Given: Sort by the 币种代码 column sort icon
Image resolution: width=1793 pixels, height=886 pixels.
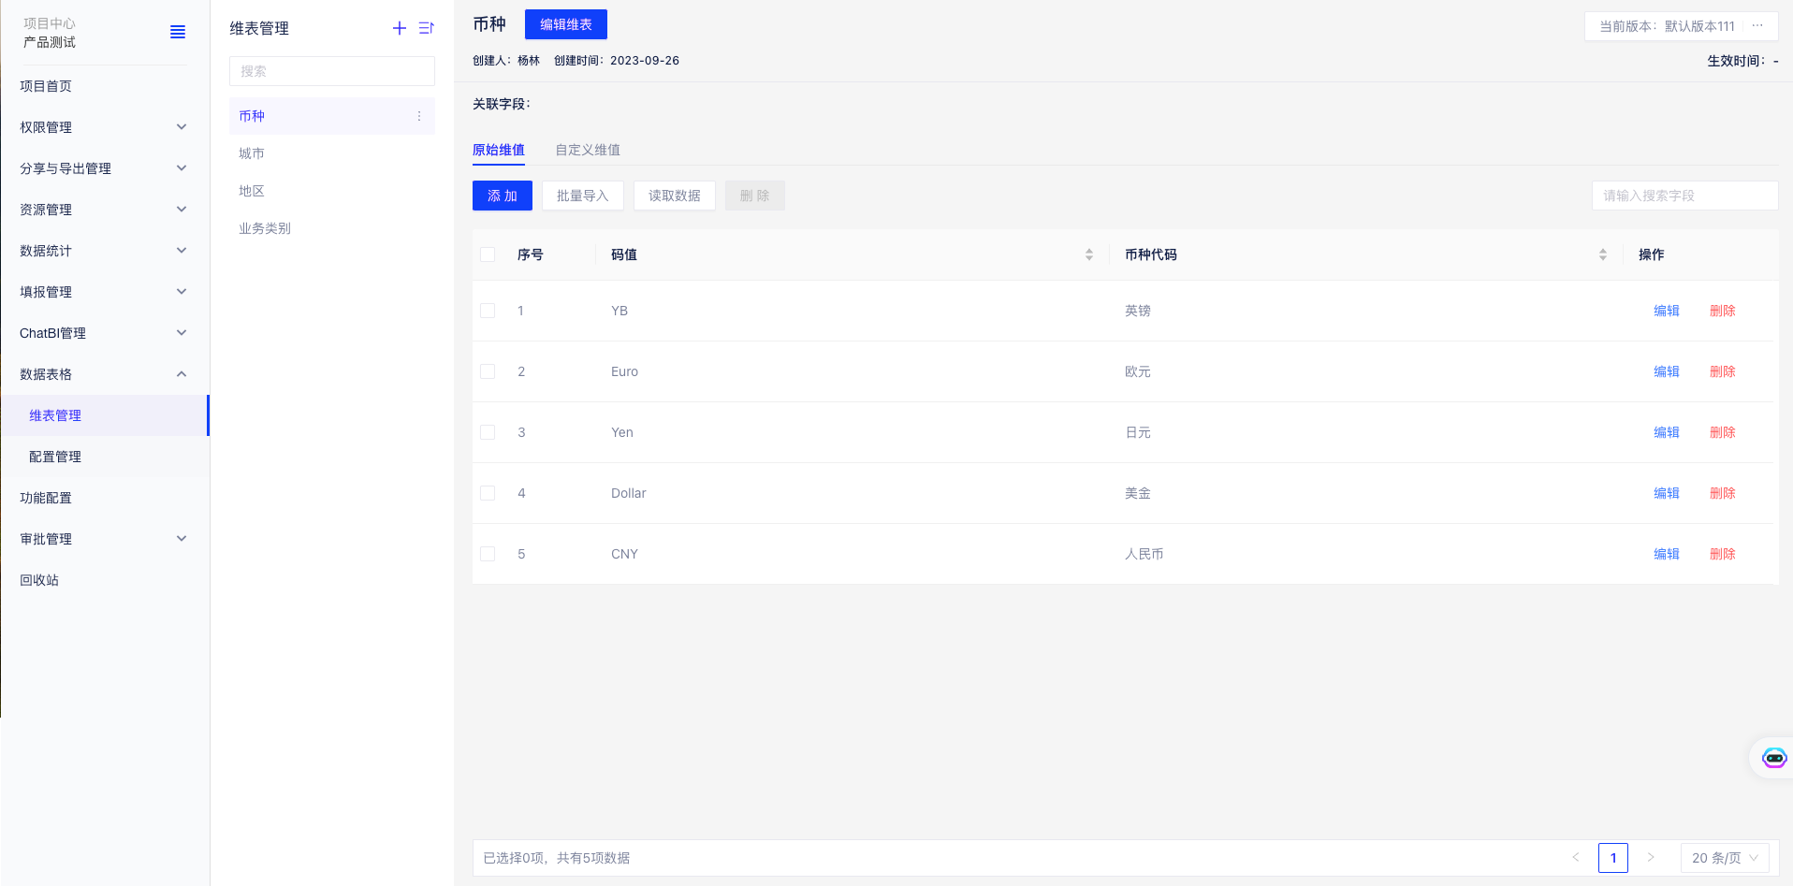Looking at the screenshot, I should 1603,254.
